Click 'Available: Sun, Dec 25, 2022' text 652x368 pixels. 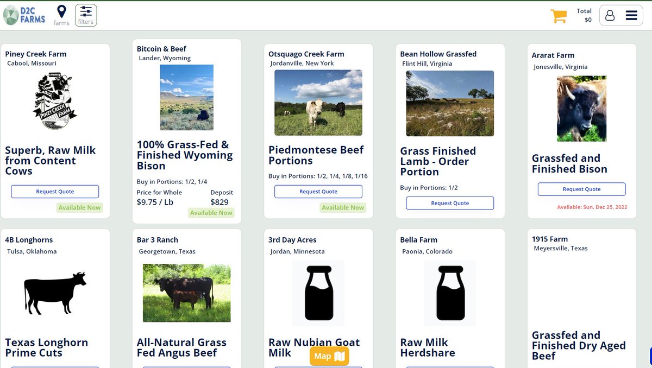[592, 207]
